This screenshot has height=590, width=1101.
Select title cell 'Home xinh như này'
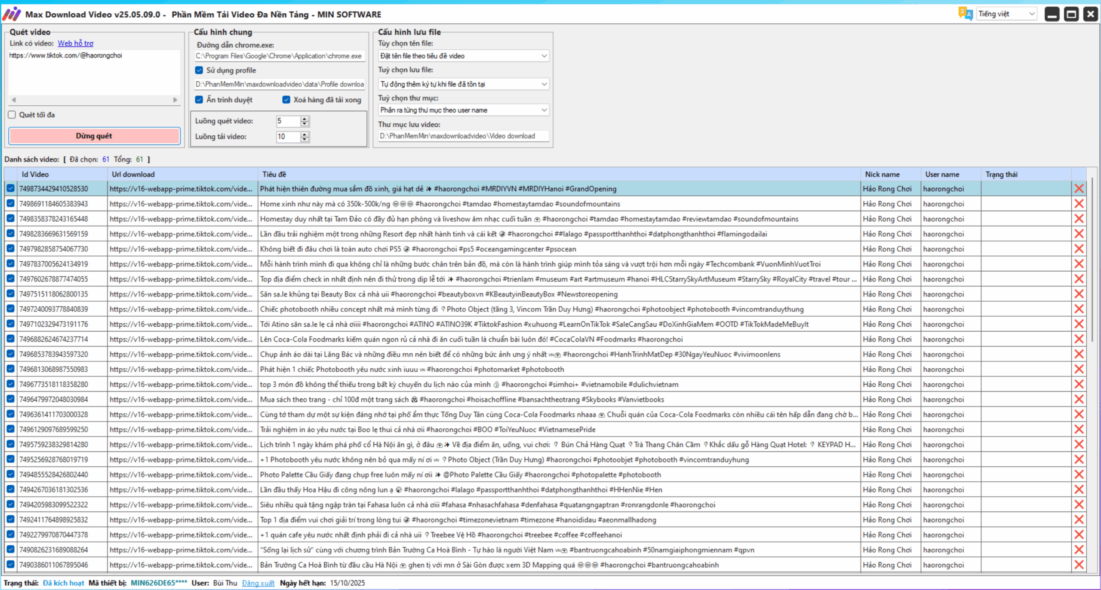pos(559,204)
